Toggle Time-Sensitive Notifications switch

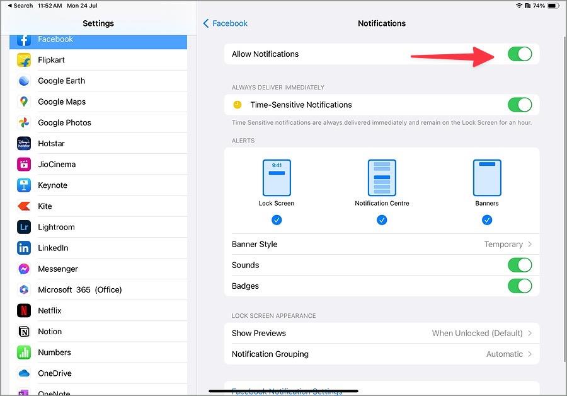click(520, 105)
